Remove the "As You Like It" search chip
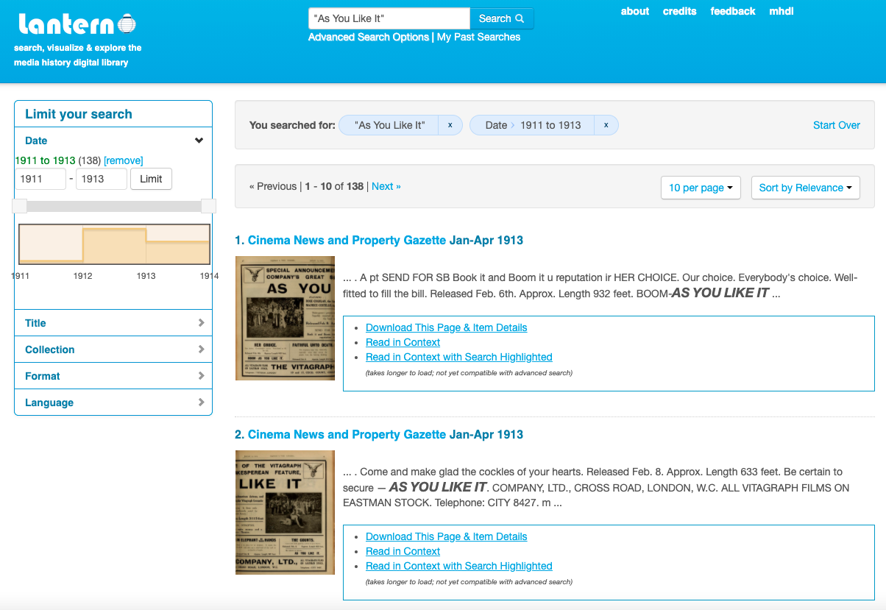Image resolution: width=886 pixels, height=610 pixels. (450, 124)
